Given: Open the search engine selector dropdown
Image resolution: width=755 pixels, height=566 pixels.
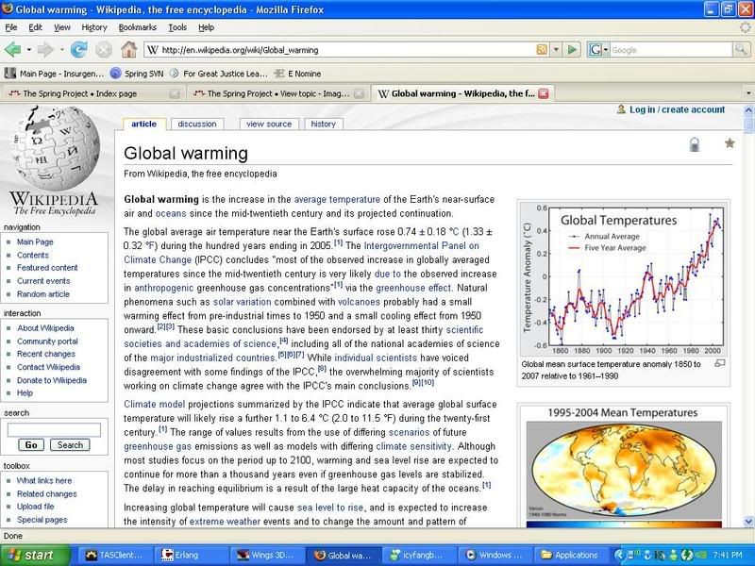Looking at the screenshot, I should [x=598, y=50].
